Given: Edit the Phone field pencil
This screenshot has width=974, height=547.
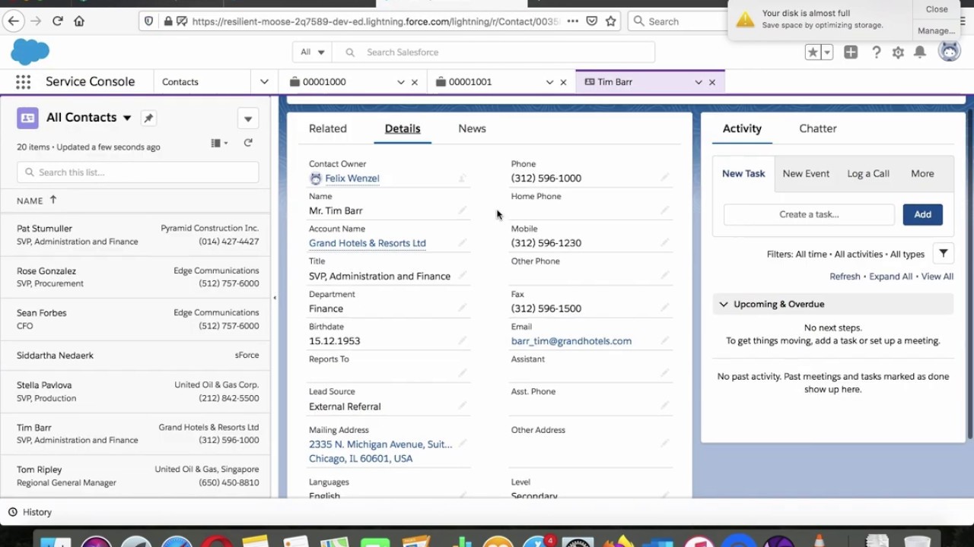Looking at the screenshot, I should pos(664,178).
